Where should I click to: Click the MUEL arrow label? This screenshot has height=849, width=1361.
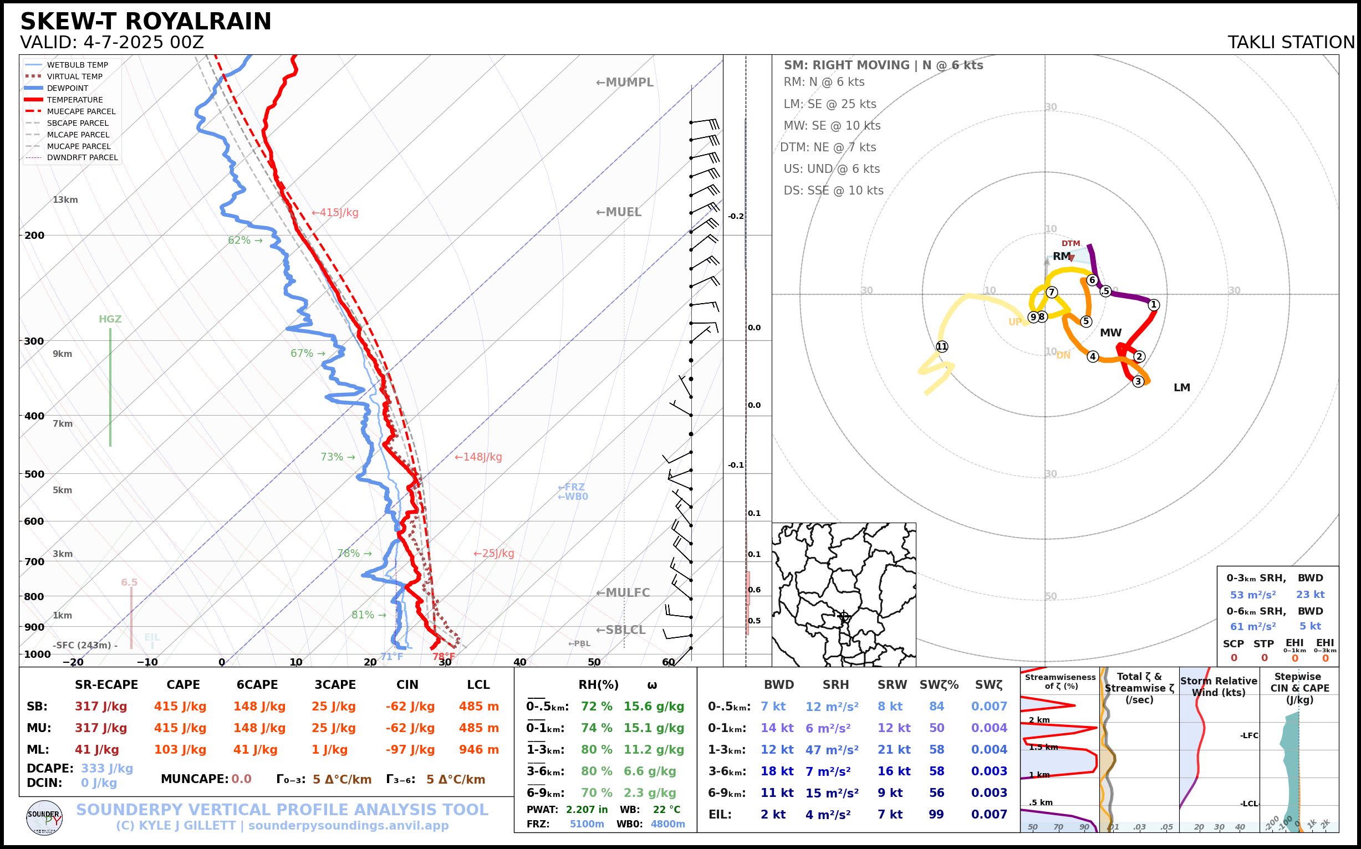tap(619, 212)
